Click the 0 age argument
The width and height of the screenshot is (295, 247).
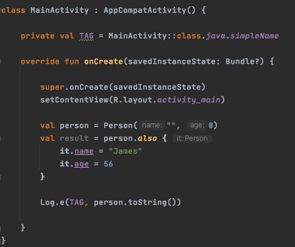click(211, 126)
